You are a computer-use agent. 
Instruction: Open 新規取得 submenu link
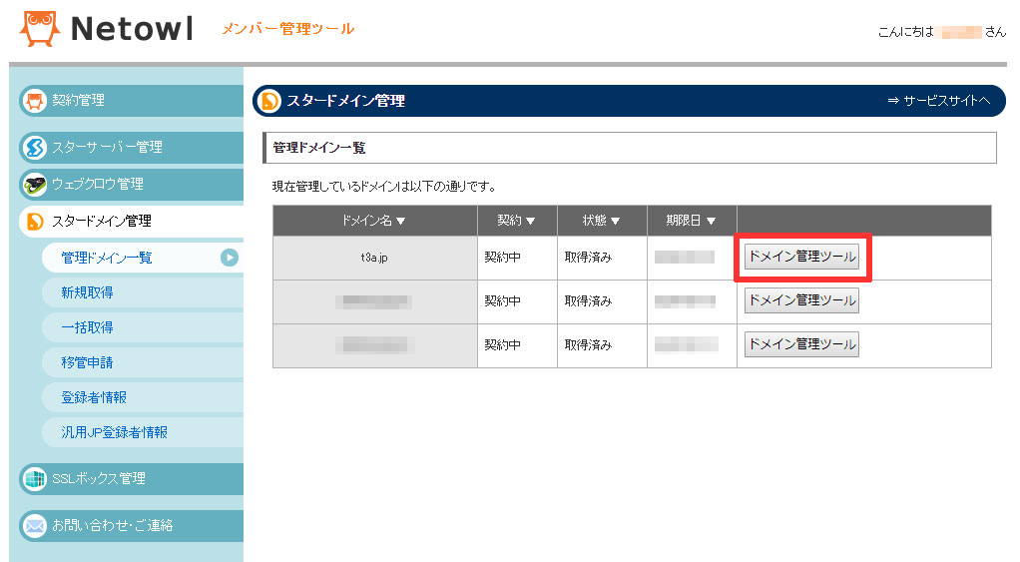143,293
